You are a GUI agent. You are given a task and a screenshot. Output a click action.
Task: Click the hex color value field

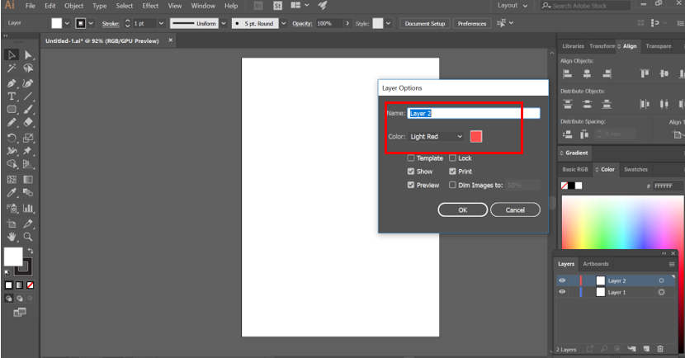point(667,186)
